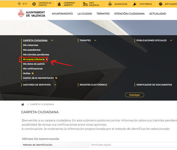Open the Atención Ciudadana menu item

coord(129,14)
